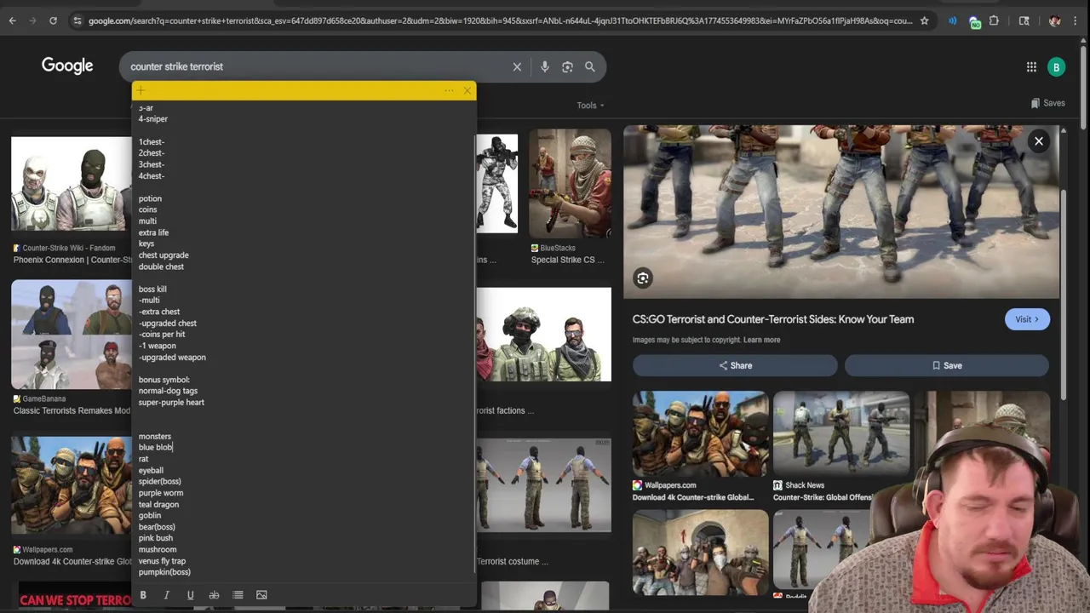Open the Google account B avatar
Viewport: 1090px width, 613px height.
[1057, 66]
